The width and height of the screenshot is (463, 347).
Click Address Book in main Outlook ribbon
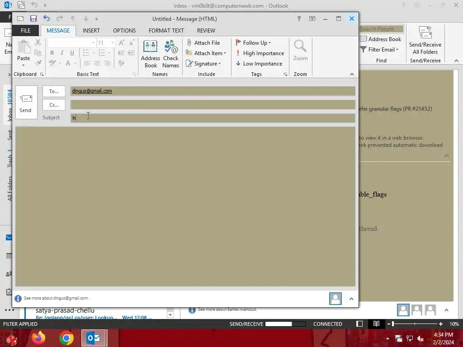(381, 39)
